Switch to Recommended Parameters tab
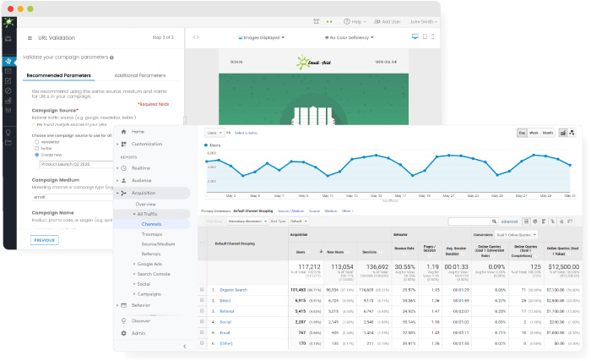 (x=59, y=75)
